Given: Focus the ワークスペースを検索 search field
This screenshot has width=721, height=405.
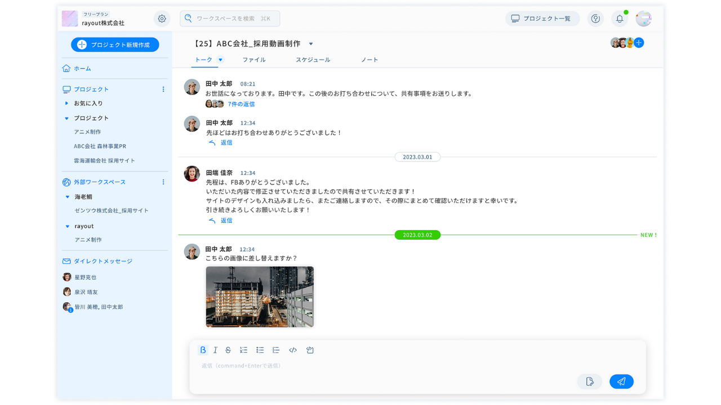Looking at the screenshot, I should [x=230, y=19].
